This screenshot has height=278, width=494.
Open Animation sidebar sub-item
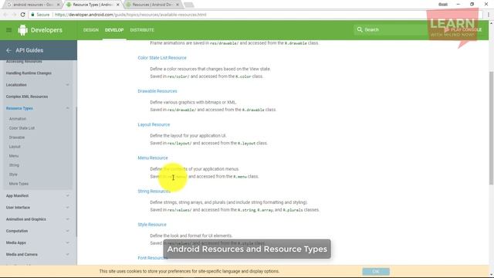(18, 119)
